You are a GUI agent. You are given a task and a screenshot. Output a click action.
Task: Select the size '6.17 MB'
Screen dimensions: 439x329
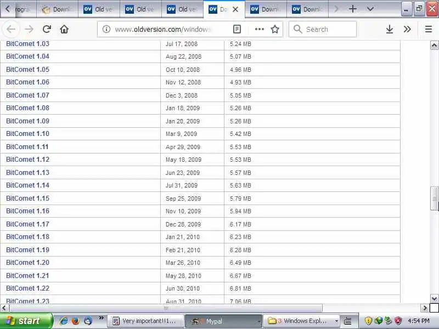click(240, 224)
